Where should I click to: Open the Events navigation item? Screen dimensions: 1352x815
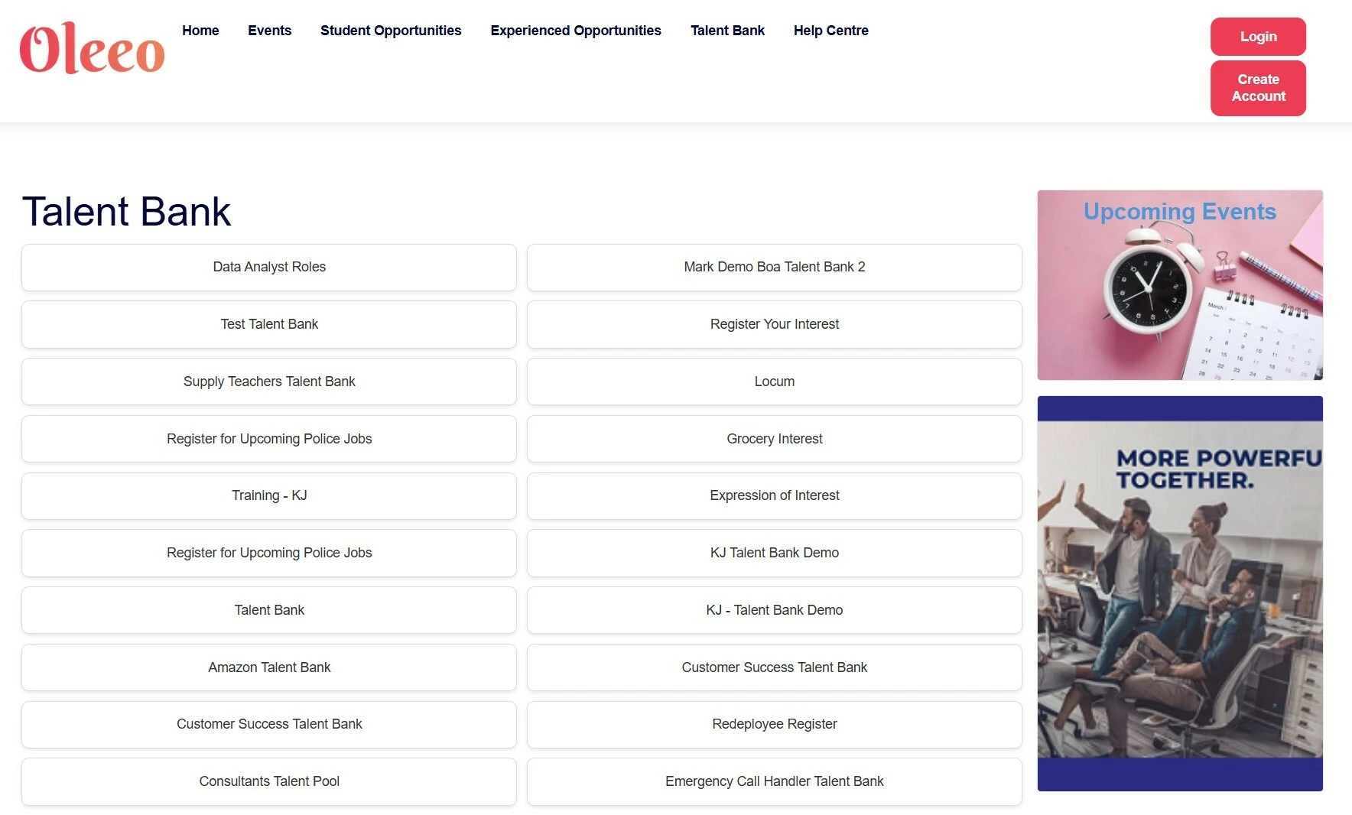(x=269, y=31)
